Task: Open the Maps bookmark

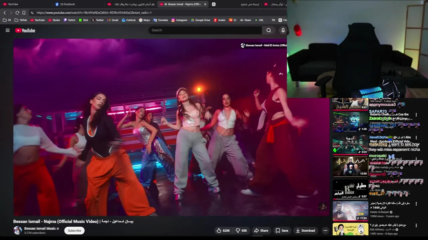Action: tap(144, 20)
